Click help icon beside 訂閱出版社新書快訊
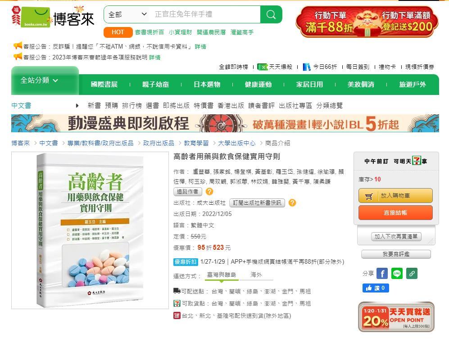Viewport: 449px width, 342px height. (292, 203)
